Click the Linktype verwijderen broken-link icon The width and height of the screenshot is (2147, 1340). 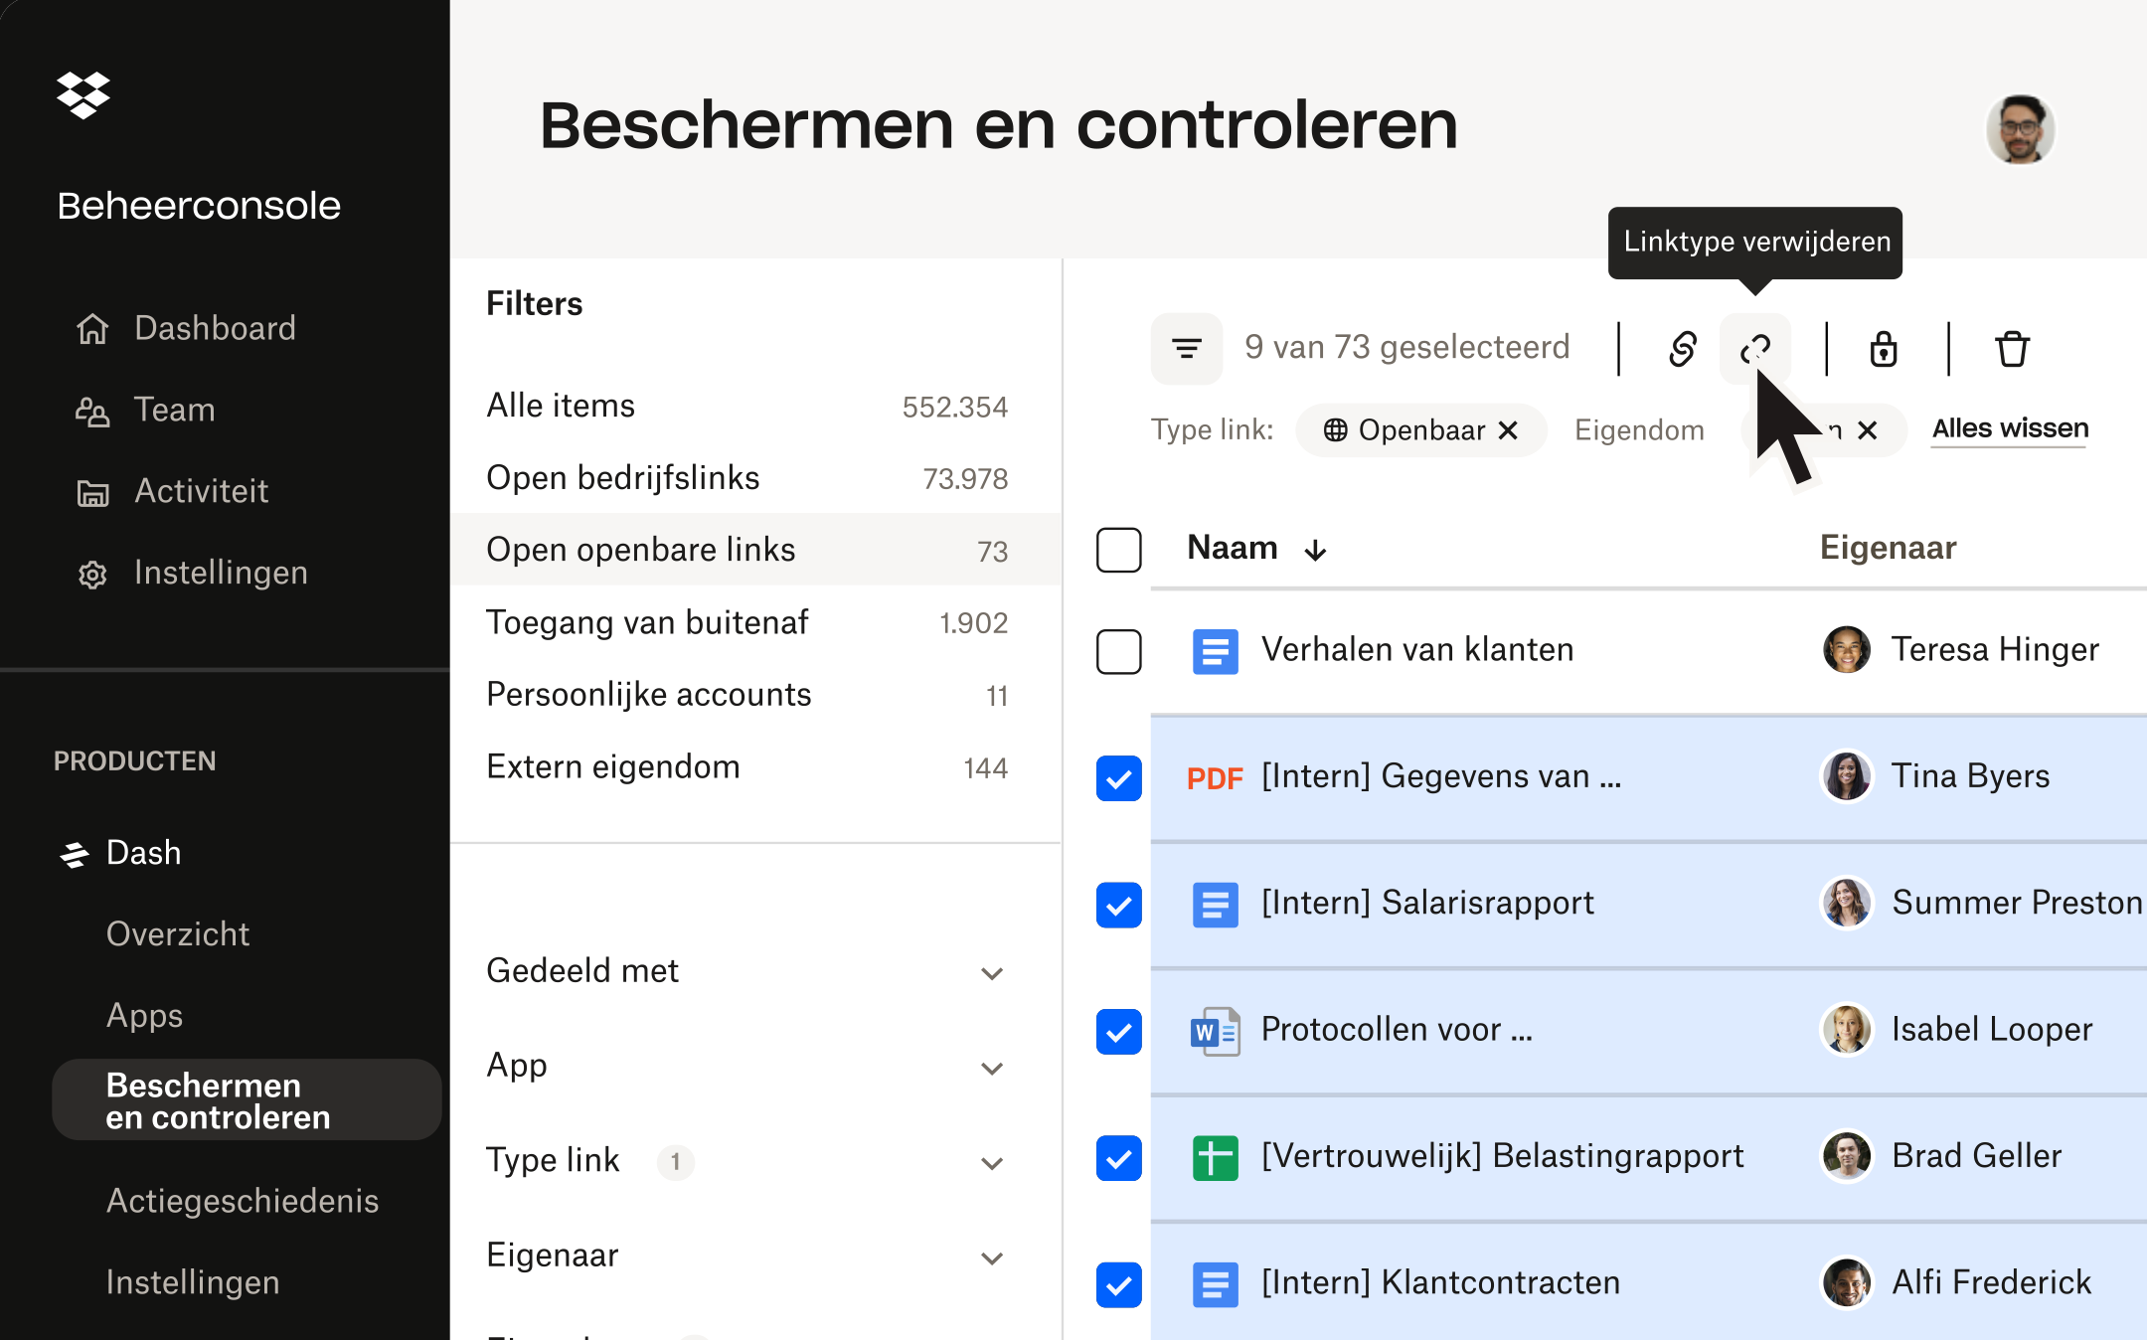1755,348
